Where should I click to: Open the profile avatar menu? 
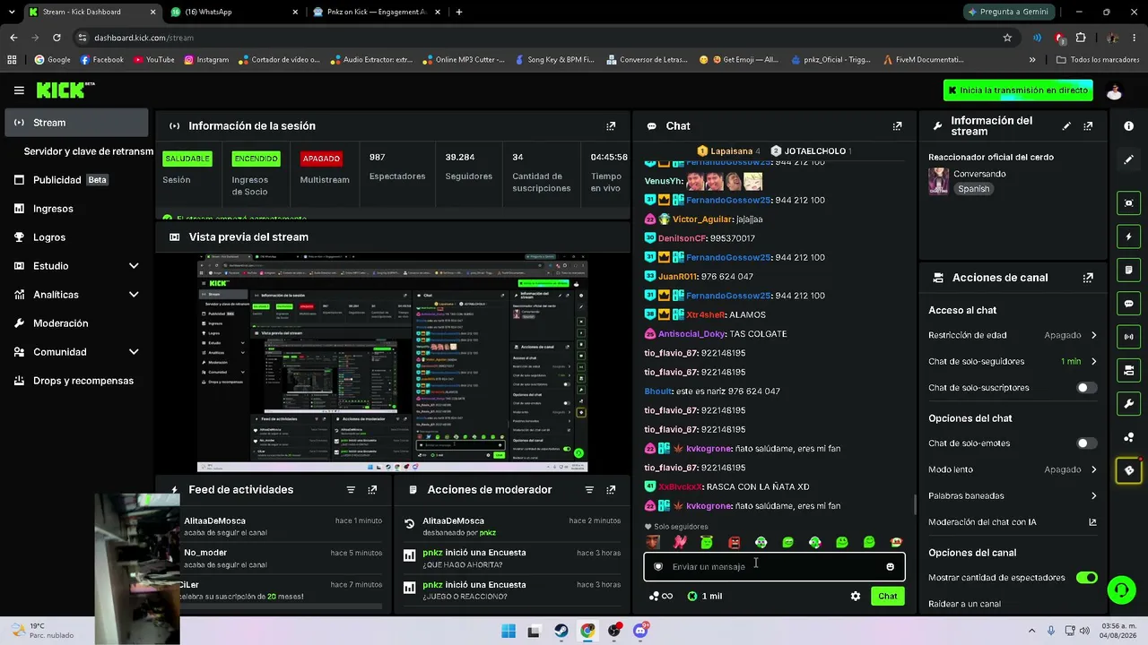tap(1114, 90)
